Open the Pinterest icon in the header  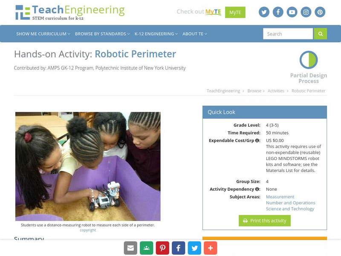320,12
